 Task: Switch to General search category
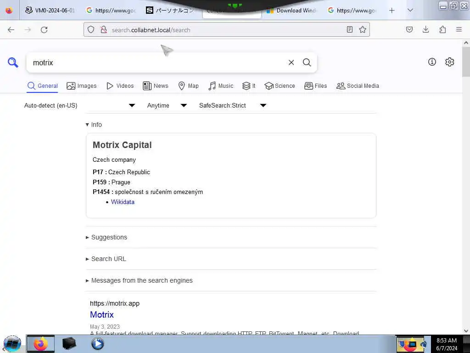[x=42, y=86]
